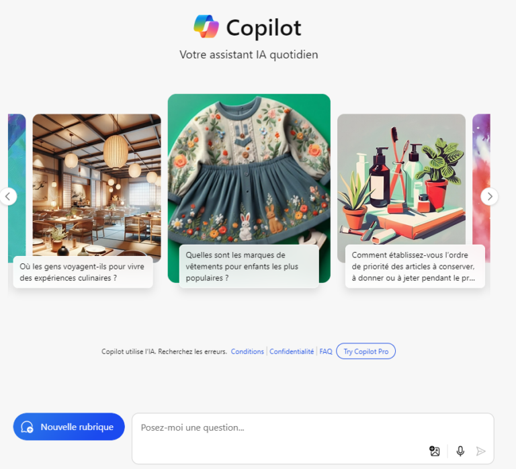Click the add image icon in chat box
516x469 pixels.
click(x=435, y=451)
